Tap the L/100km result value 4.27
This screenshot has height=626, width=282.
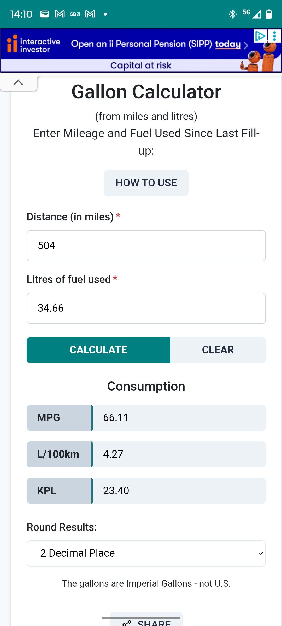coord(113,454)
